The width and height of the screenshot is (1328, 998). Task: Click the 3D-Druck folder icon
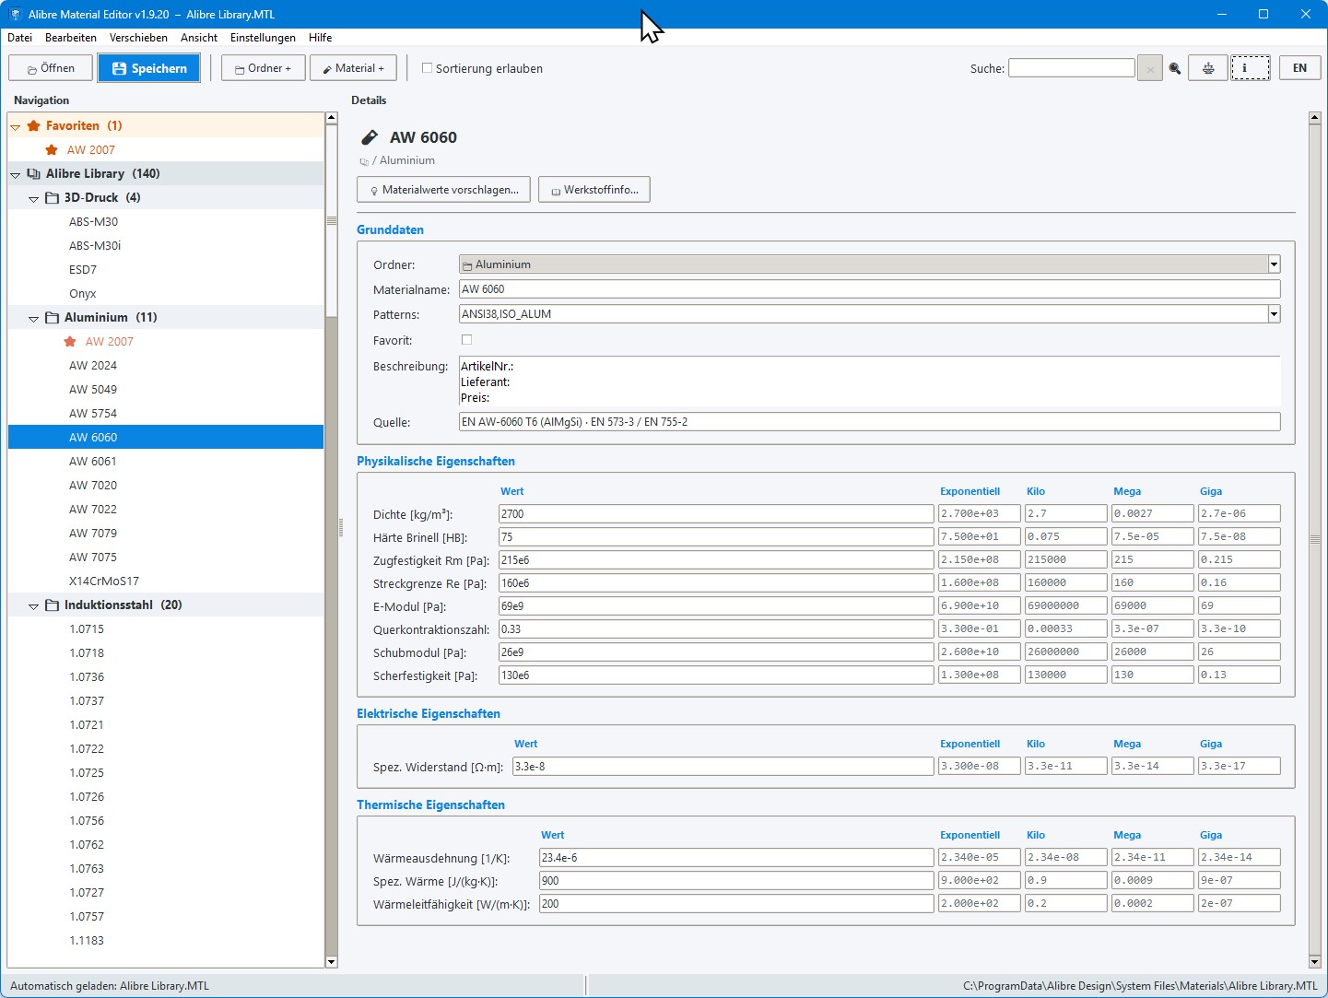coord(52,197)
